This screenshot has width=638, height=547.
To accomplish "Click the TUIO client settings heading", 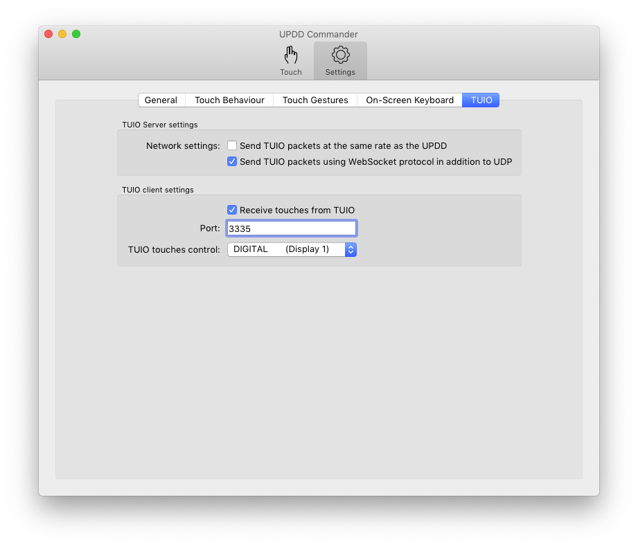I will click(x=157, y=190).
